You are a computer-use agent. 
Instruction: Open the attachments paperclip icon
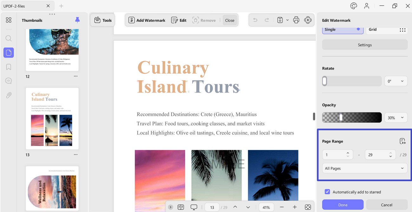pos(9,95)
